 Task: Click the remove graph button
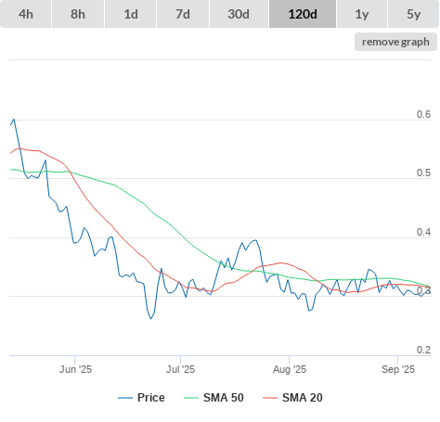pos(395,42)
